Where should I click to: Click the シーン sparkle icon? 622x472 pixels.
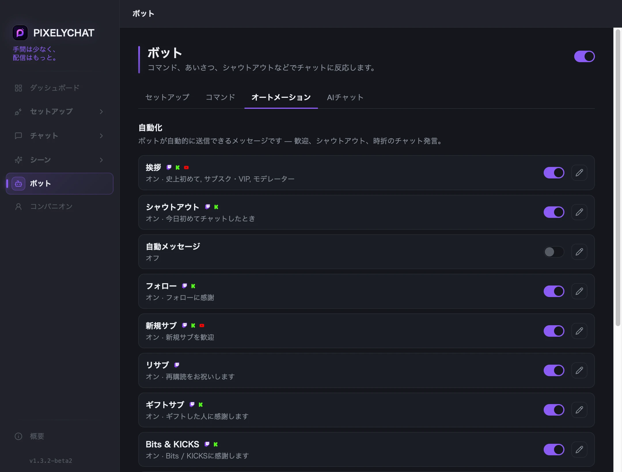click(x=18, y=160)
